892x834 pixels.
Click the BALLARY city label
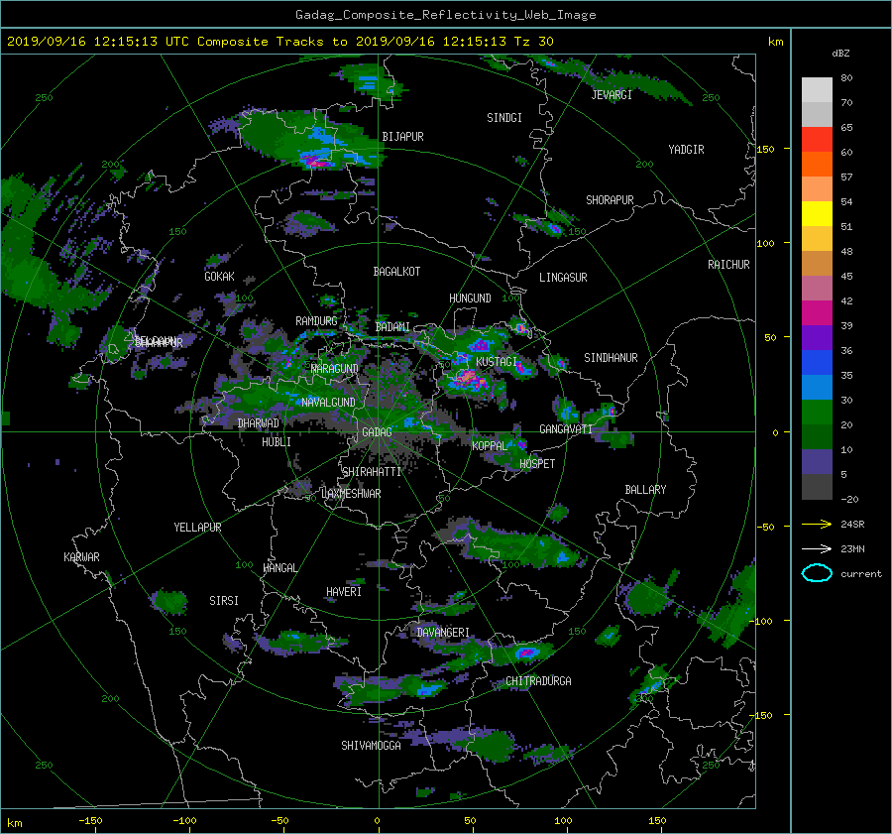[x=645, y=490]
